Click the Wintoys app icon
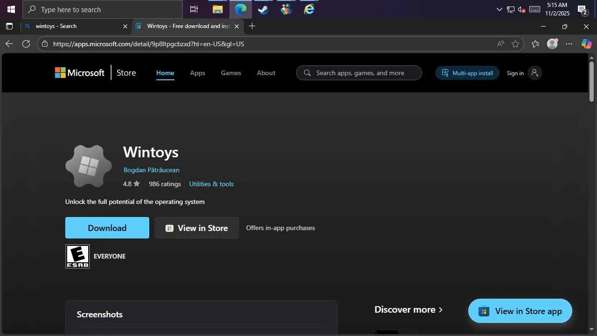 89,166
